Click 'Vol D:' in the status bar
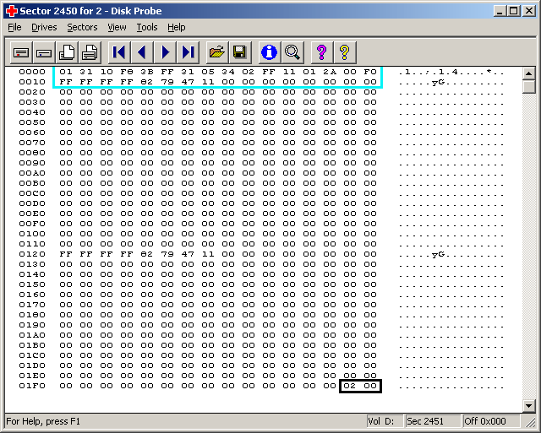Screen dimensions: 541x433 click(380, 421)
